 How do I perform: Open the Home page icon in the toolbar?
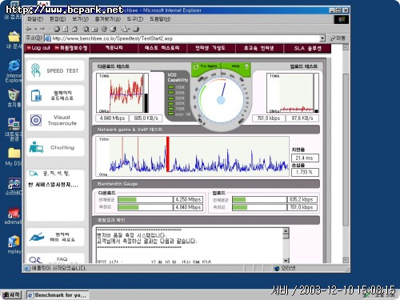click(75, 29)
